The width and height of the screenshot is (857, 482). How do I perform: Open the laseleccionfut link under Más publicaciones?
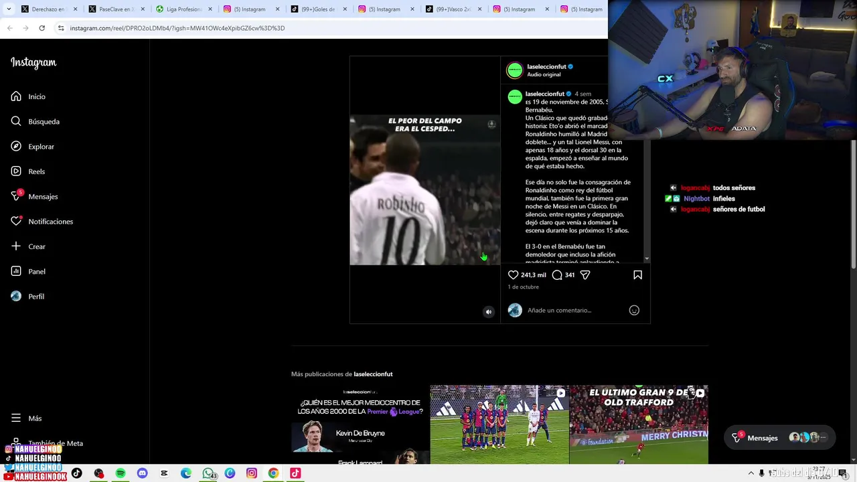[373, 374]
